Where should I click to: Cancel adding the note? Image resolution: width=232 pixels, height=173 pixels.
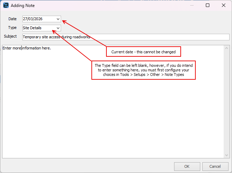[215, 166]
